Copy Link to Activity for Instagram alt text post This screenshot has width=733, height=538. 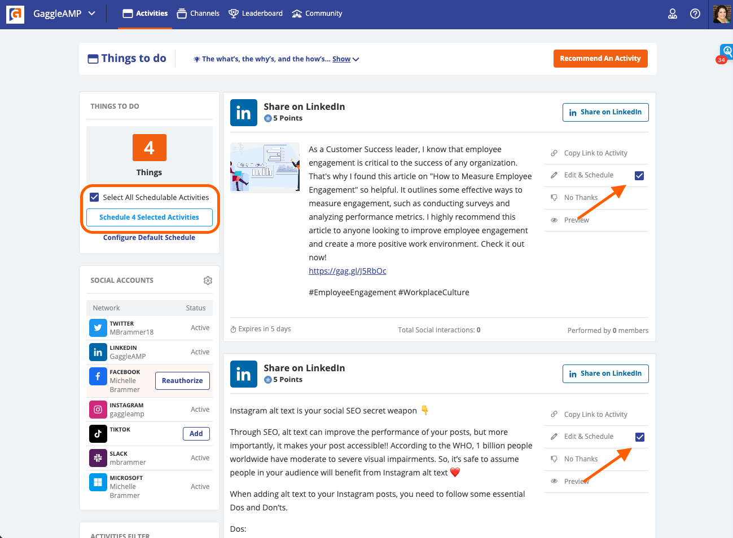pyautogui.click(x=595, y=415)
